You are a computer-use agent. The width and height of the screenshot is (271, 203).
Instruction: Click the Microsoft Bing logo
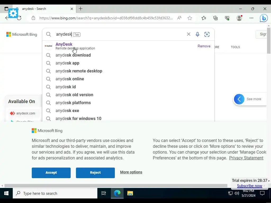coord(22,34)
